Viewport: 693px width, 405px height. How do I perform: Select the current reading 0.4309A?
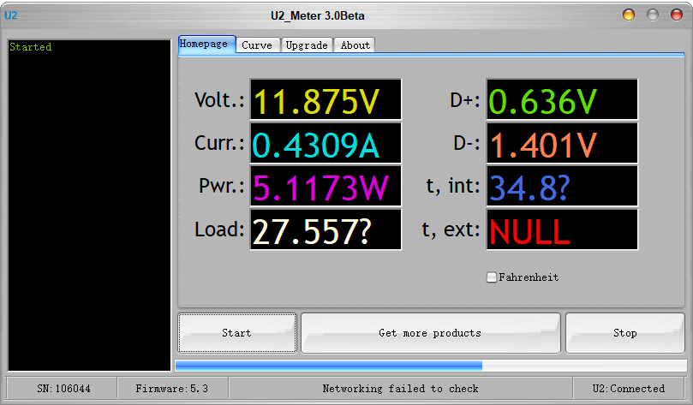(326, 143)
